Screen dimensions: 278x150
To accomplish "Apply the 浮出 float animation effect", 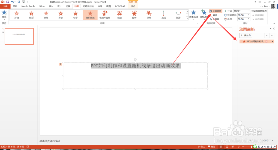I will [17, 14].
